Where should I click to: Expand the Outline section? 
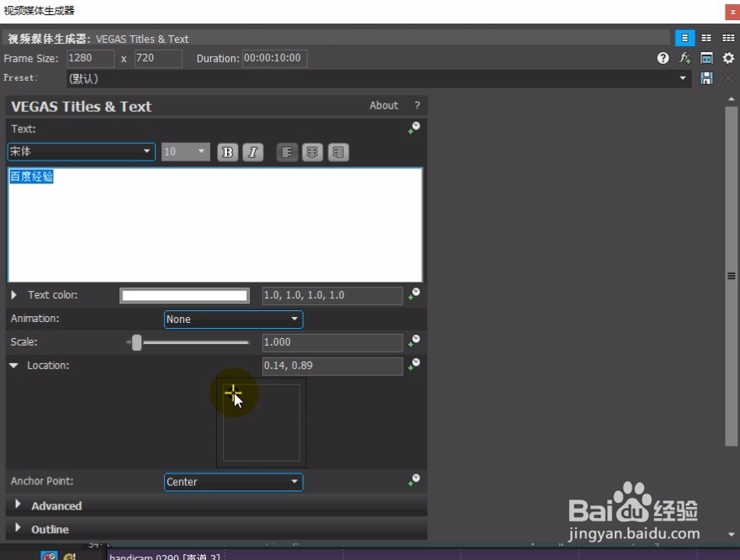pos(18,527)
